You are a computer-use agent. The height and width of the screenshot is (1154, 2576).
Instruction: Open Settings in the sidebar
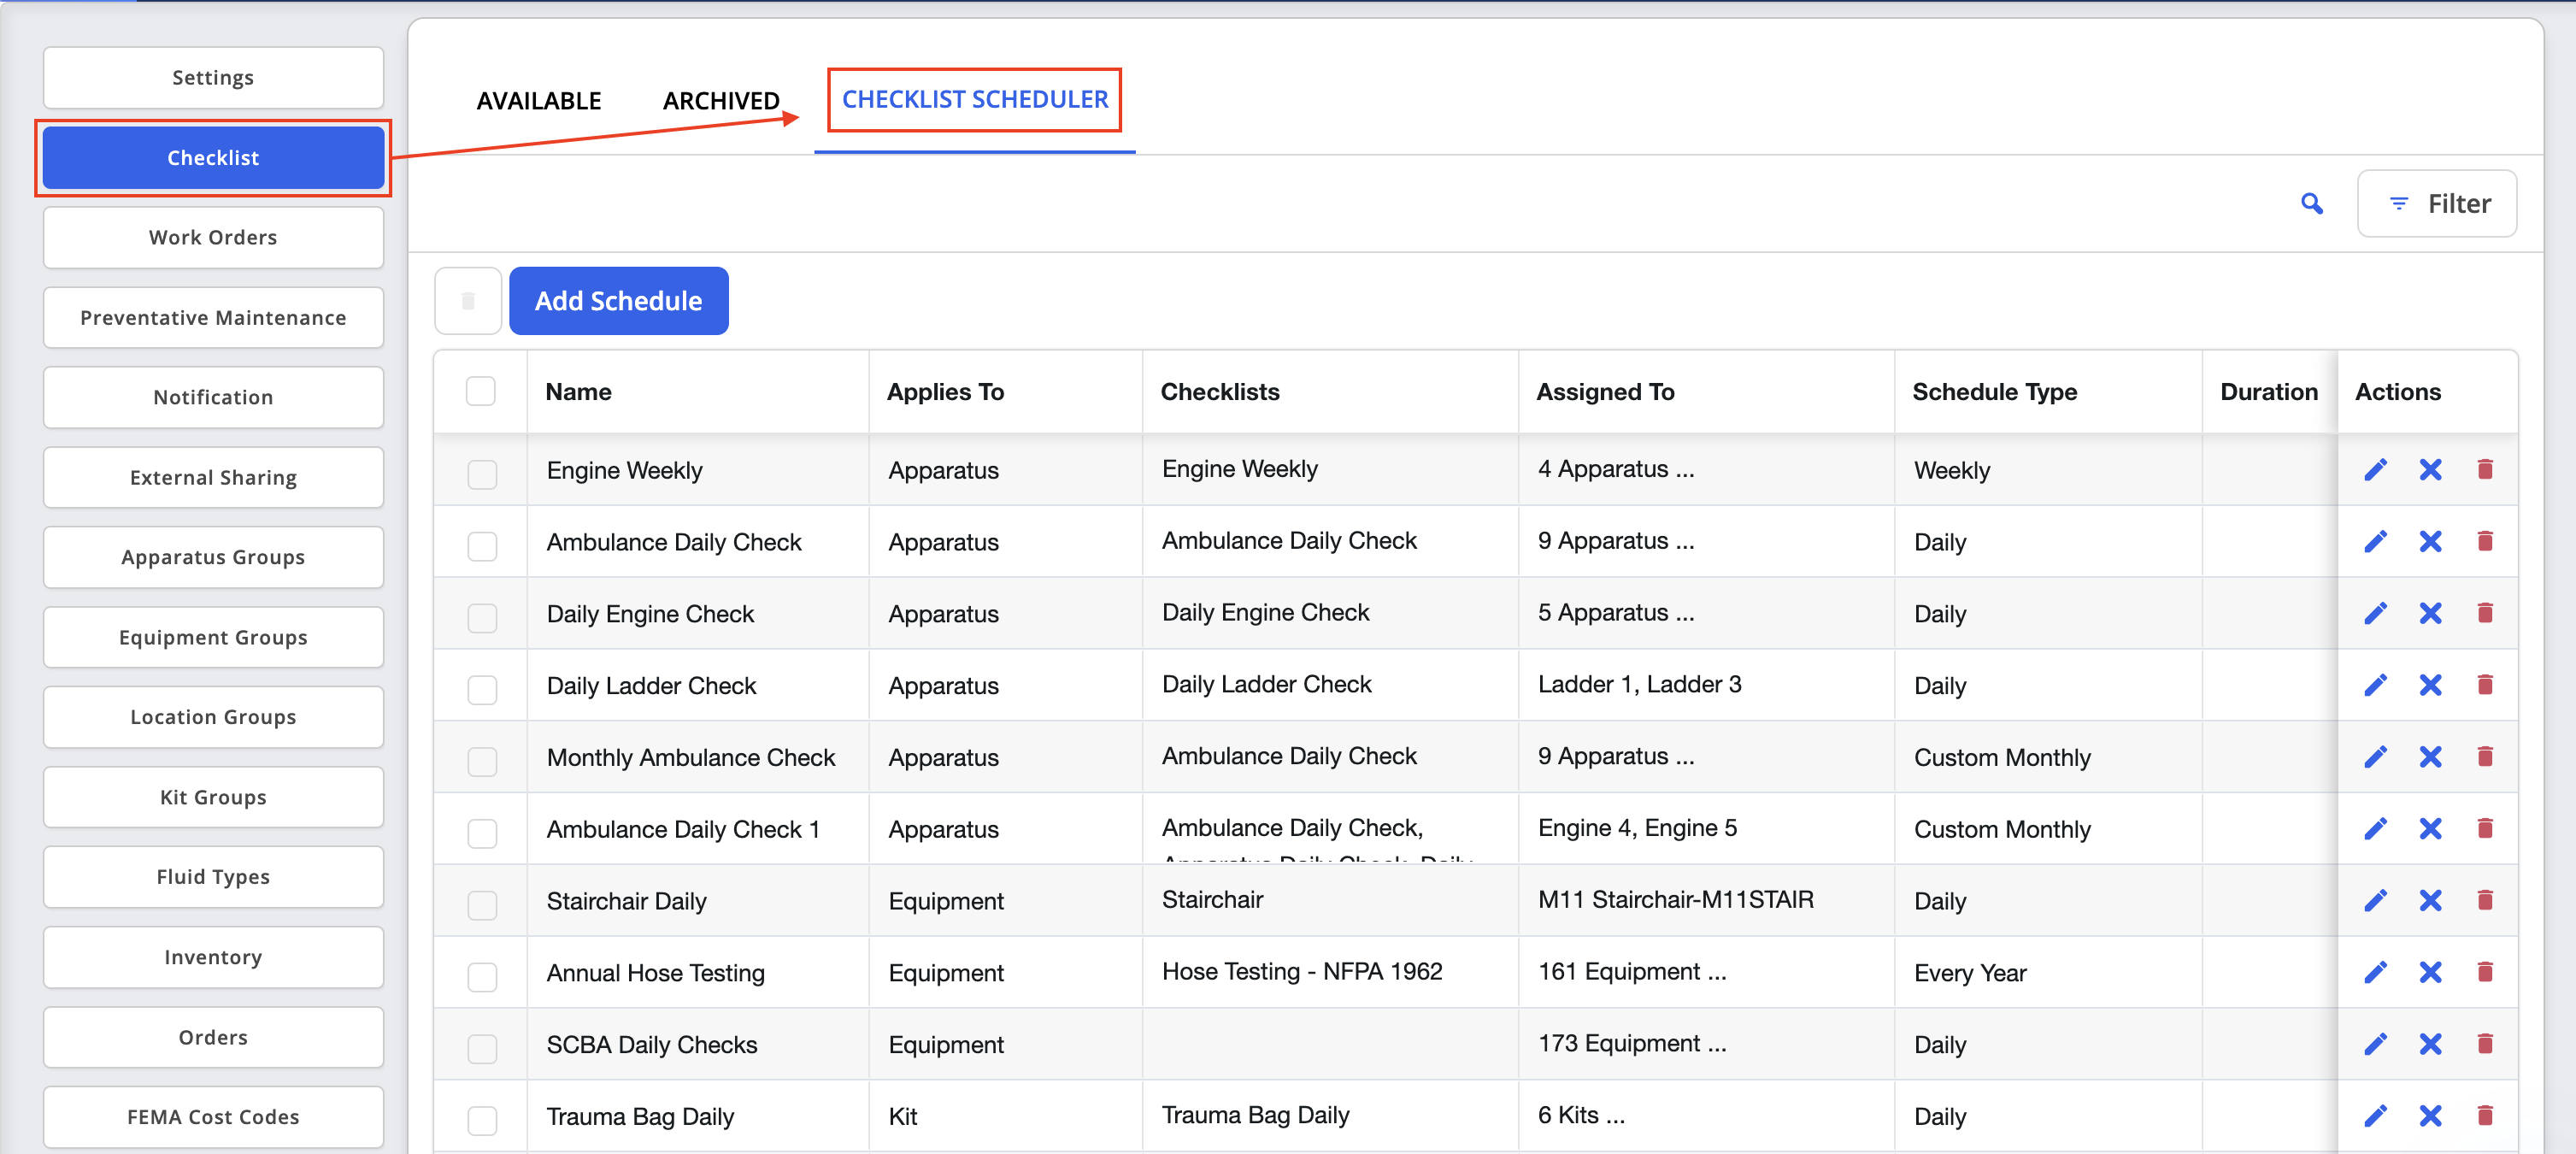[213, 78]
